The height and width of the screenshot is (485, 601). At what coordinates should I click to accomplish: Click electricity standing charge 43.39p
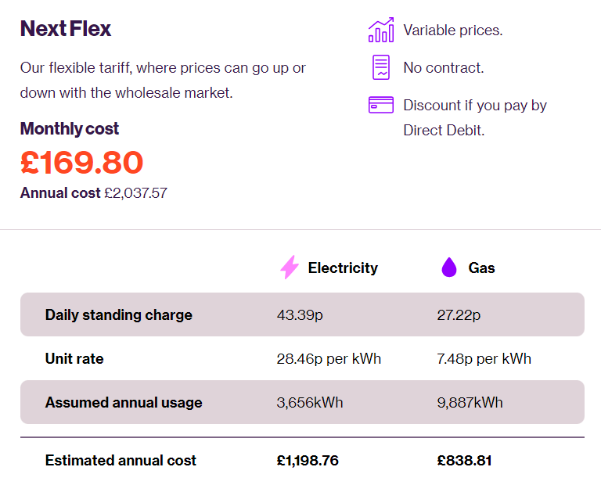point(300,315)
